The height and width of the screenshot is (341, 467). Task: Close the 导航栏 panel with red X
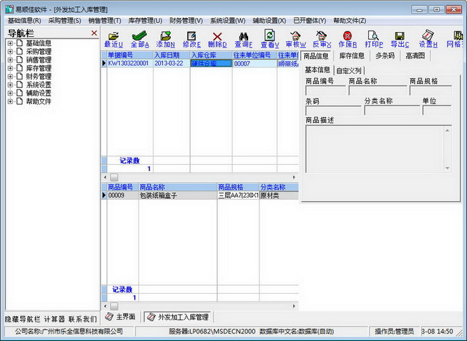tap(93, 33)
